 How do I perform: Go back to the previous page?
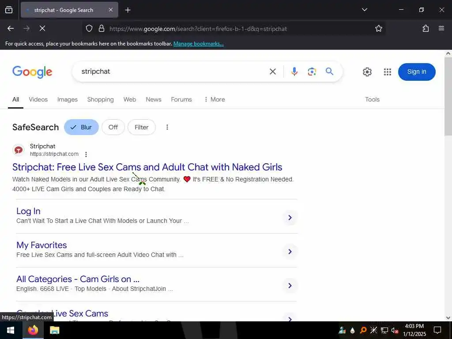tap(11, 29)
